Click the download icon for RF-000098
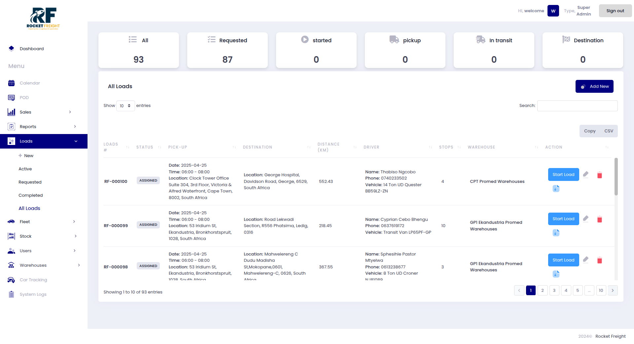This screenshot has width=634, height=344. point(556,274)
